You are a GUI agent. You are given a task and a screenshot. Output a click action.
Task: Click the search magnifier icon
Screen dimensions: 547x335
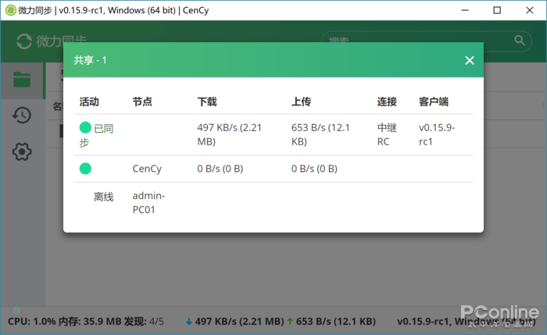520,41
